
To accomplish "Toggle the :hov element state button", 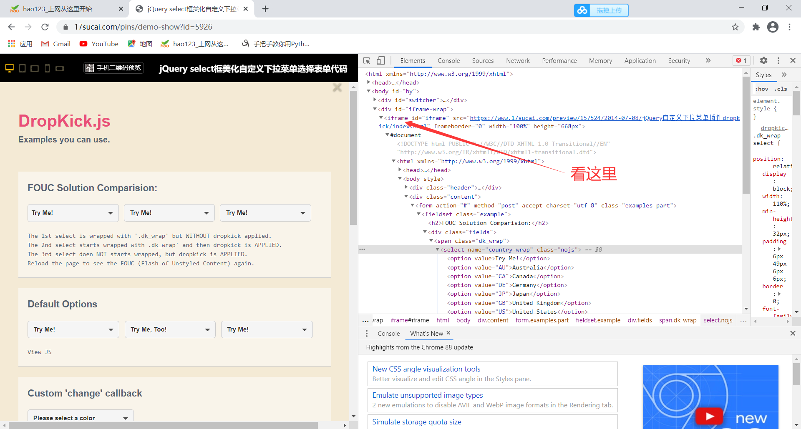I will 762,89.
